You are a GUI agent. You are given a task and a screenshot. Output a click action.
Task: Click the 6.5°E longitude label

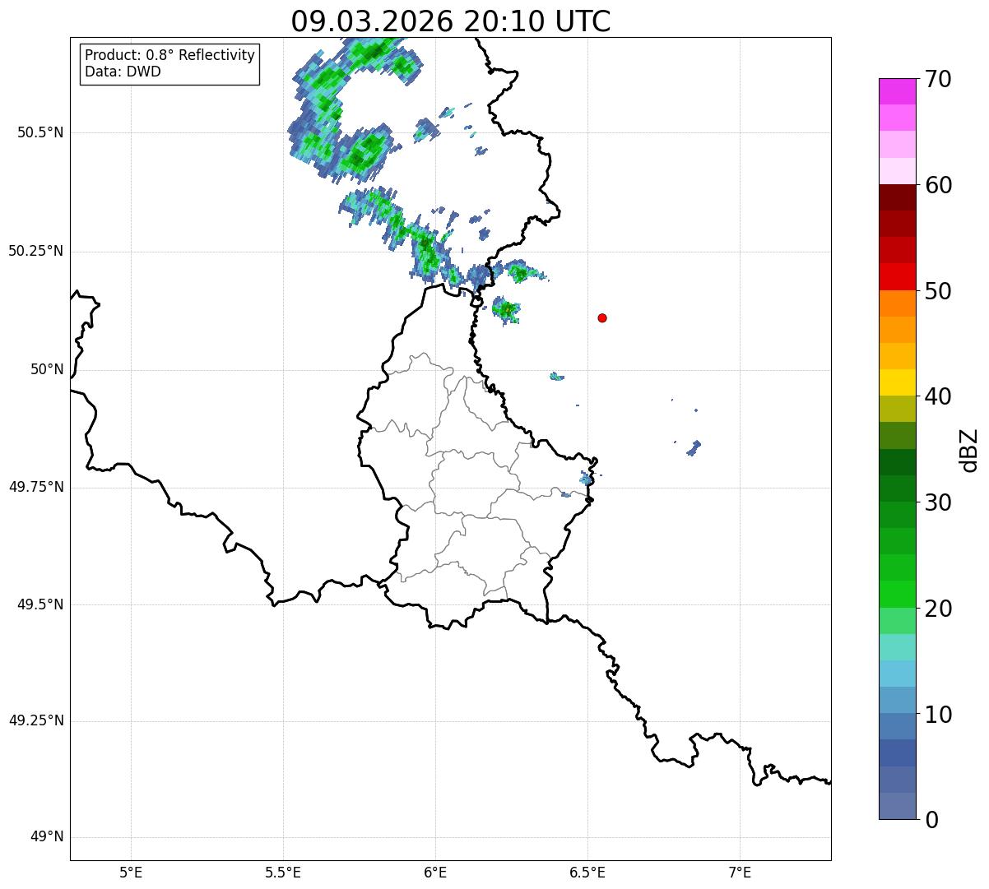pyautogui.click(x=587, y=873)
